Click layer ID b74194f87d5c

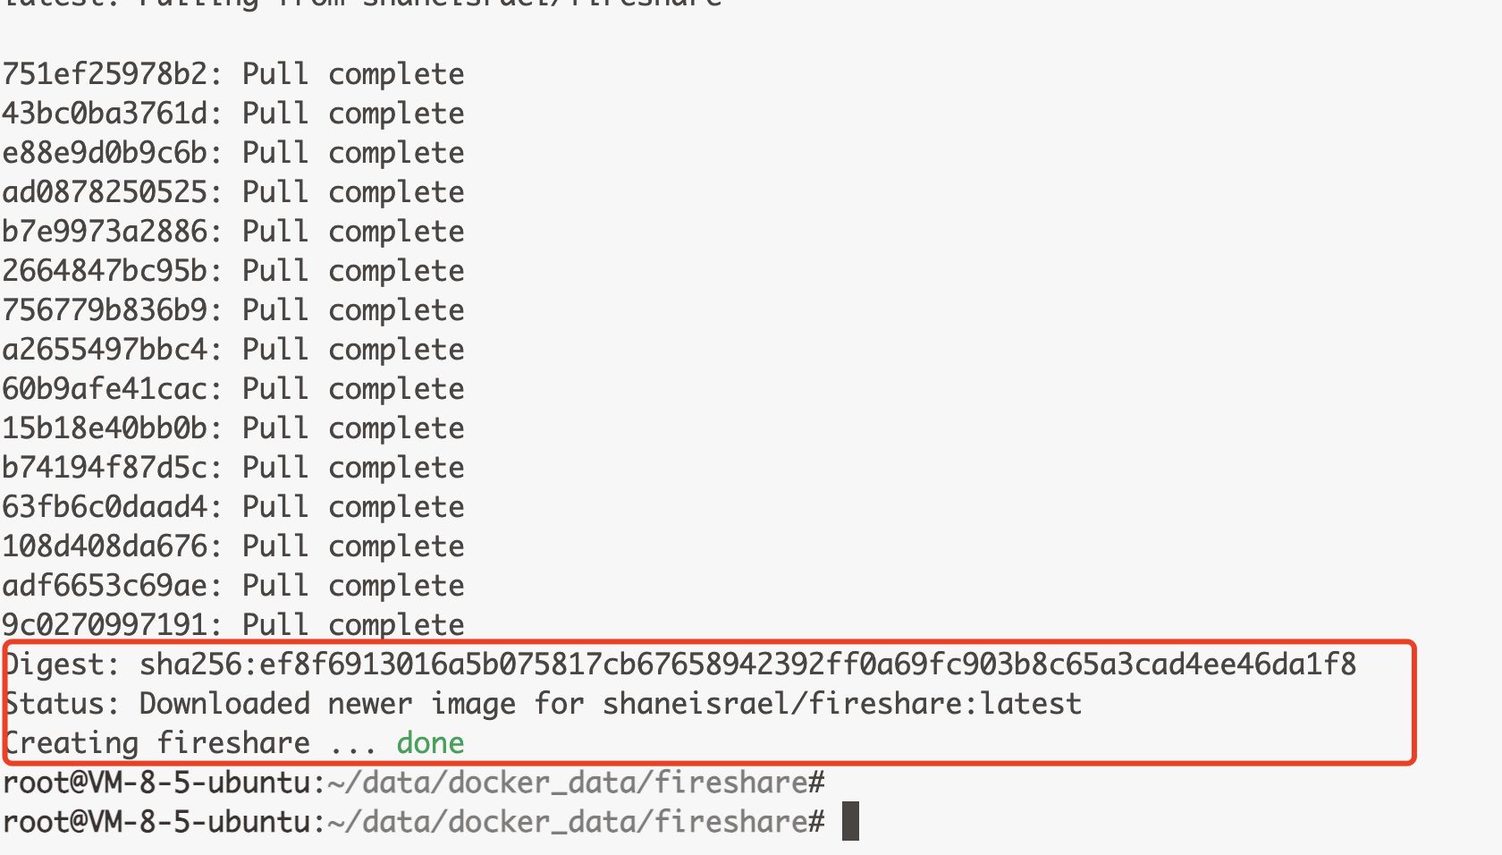coord(105,468)
